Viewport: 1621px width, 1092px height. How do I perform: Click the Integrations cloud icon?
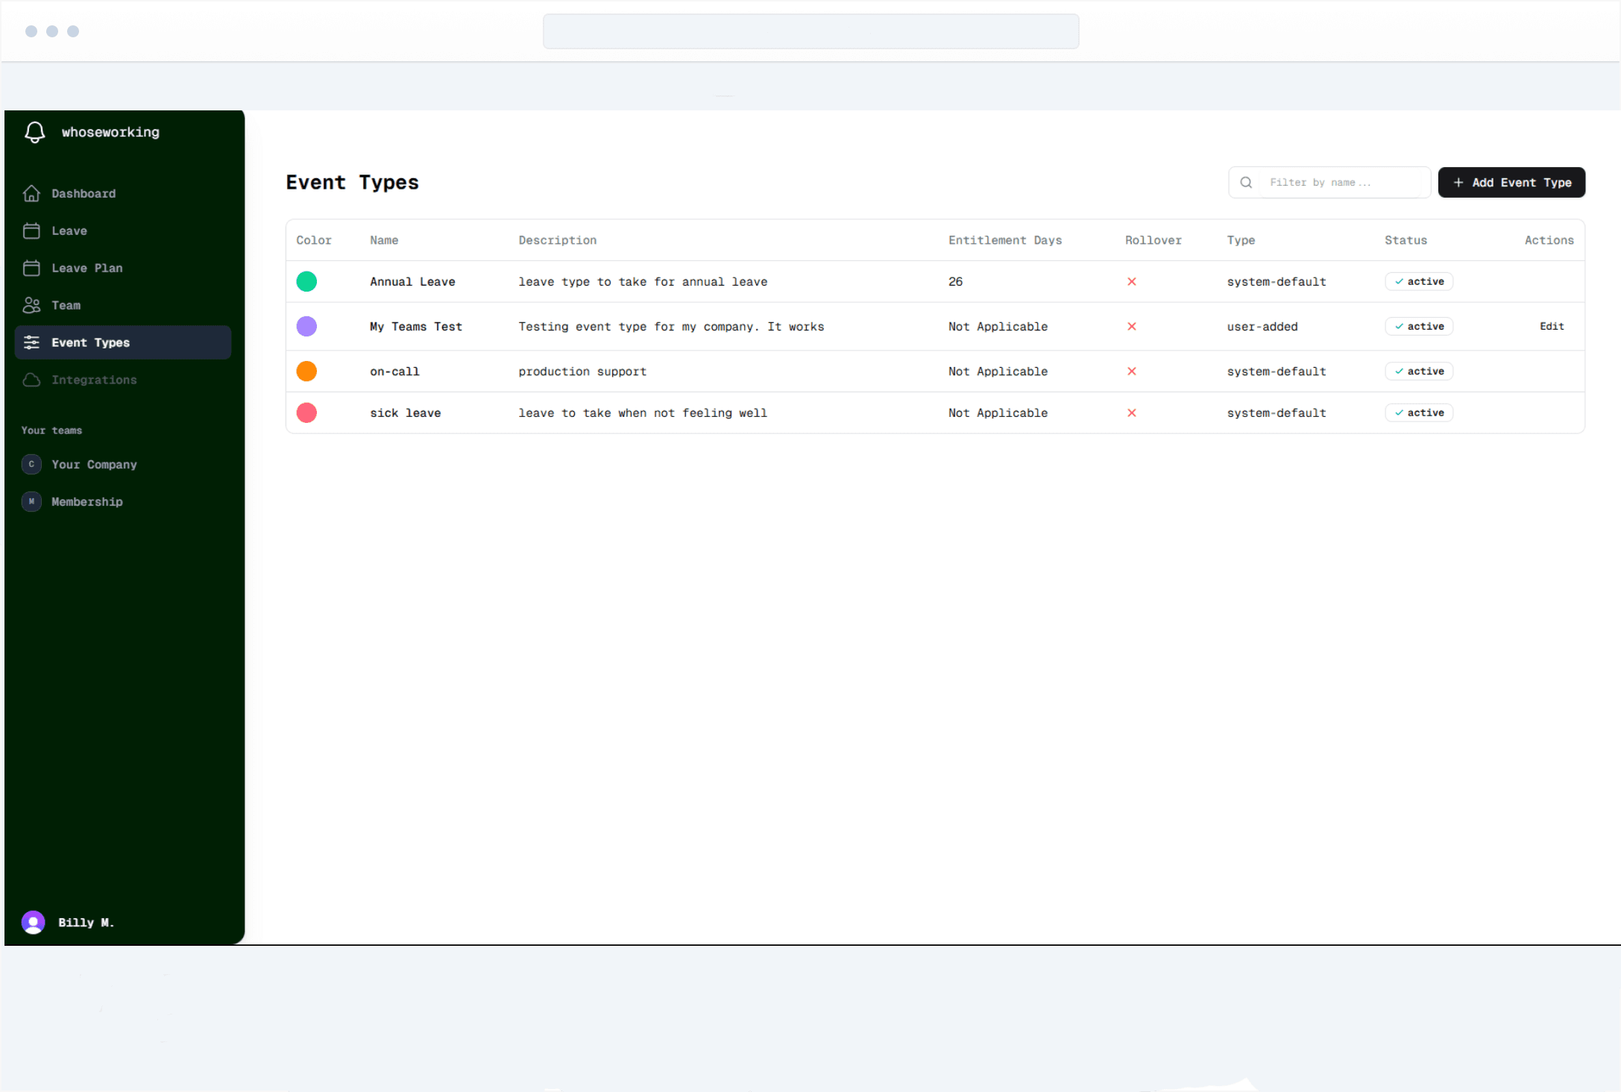tap(31, 380)
